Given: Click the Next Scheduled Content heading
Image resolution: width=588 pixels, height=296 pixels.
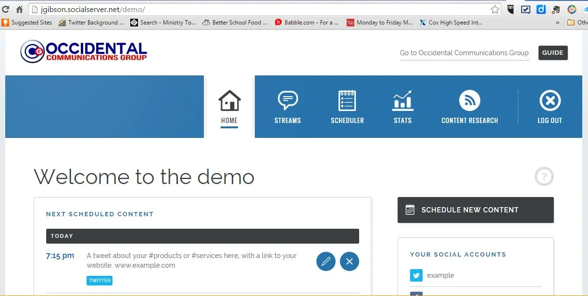Looking at the screenshot, I should (100, 214).
